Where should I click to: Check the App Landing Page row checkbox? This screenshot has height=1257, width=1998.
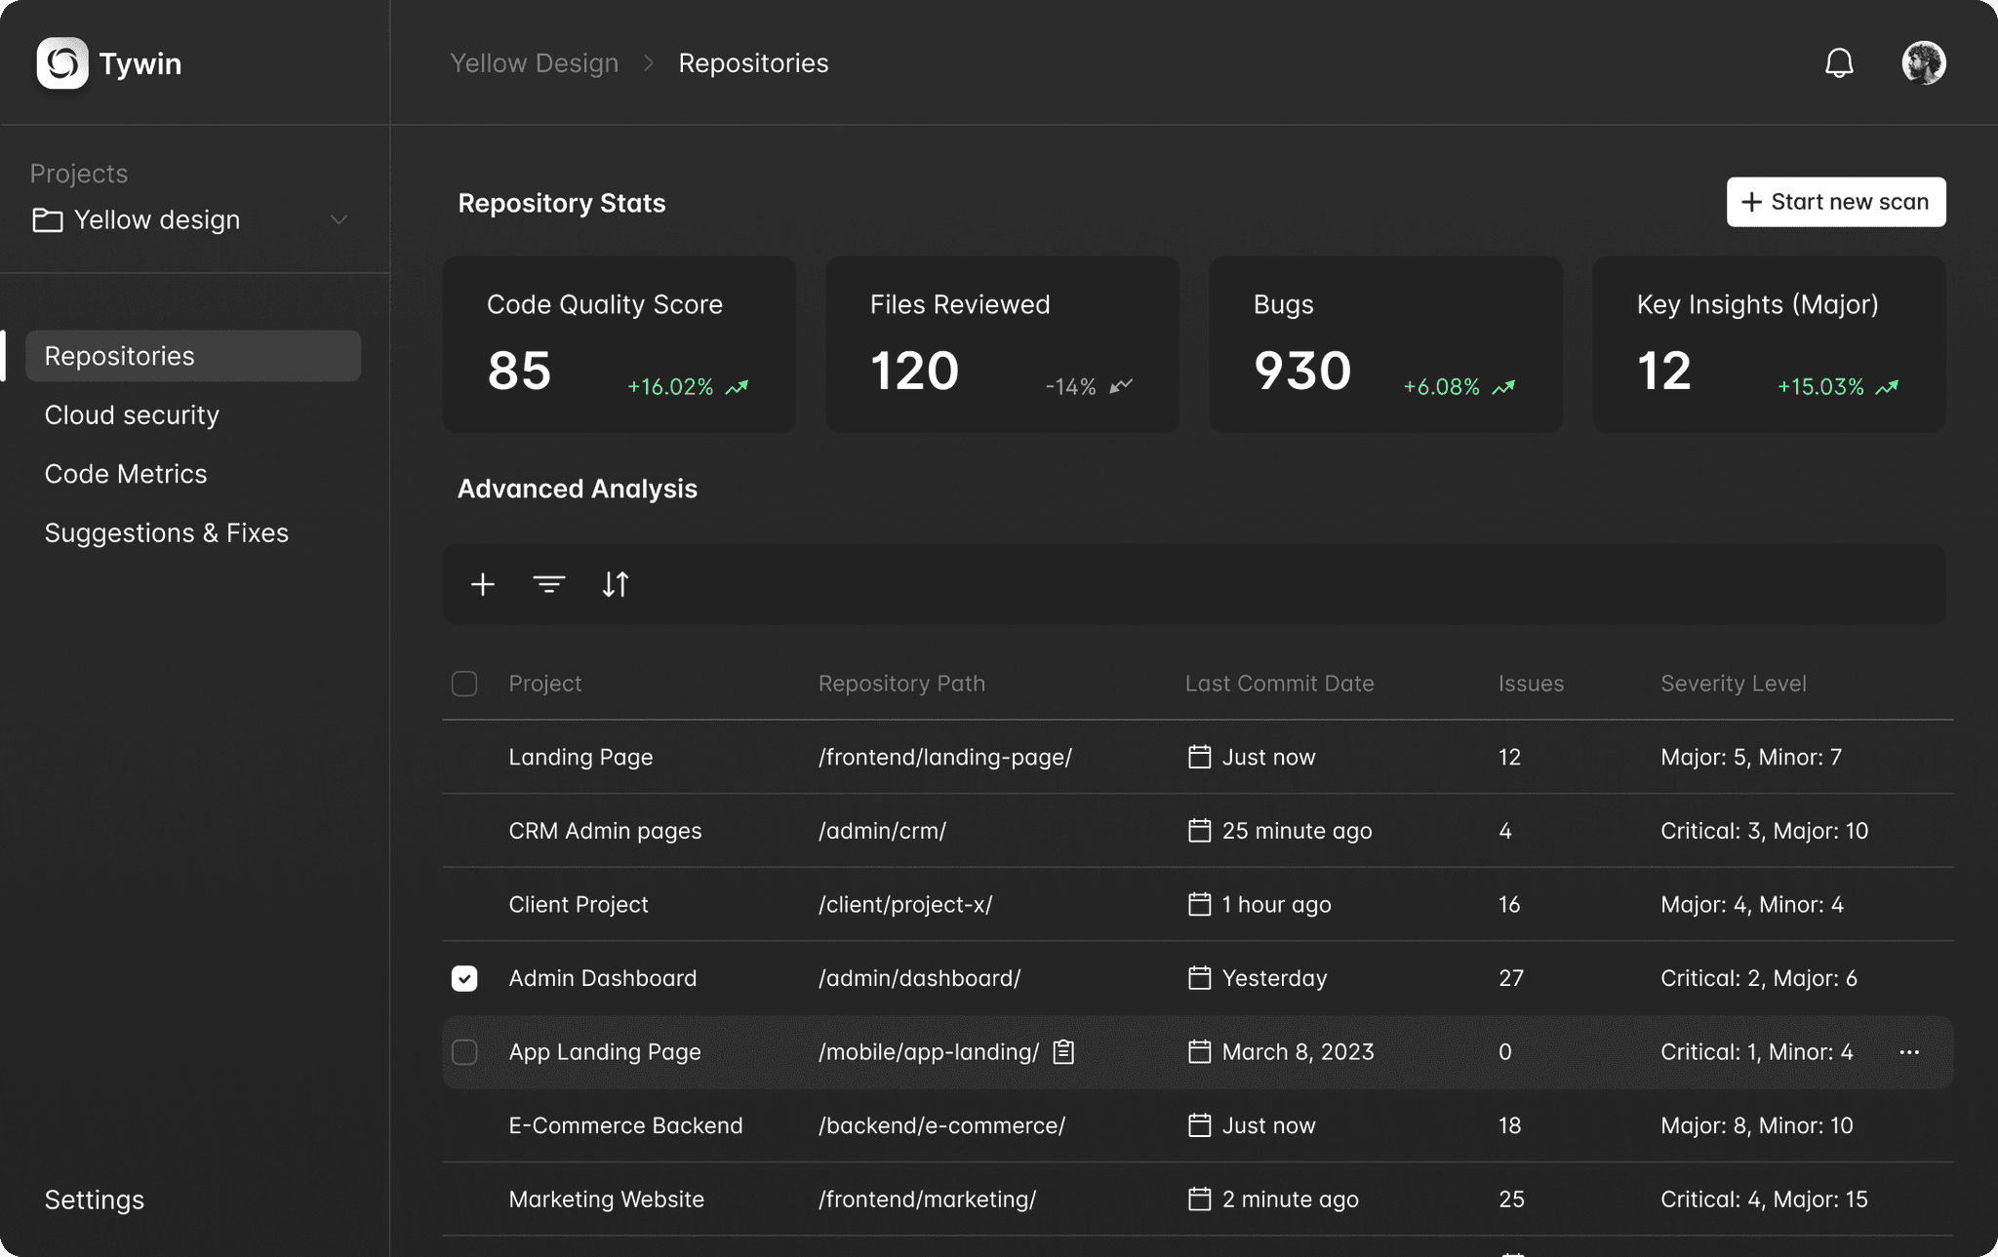[x=464, y=1052]
